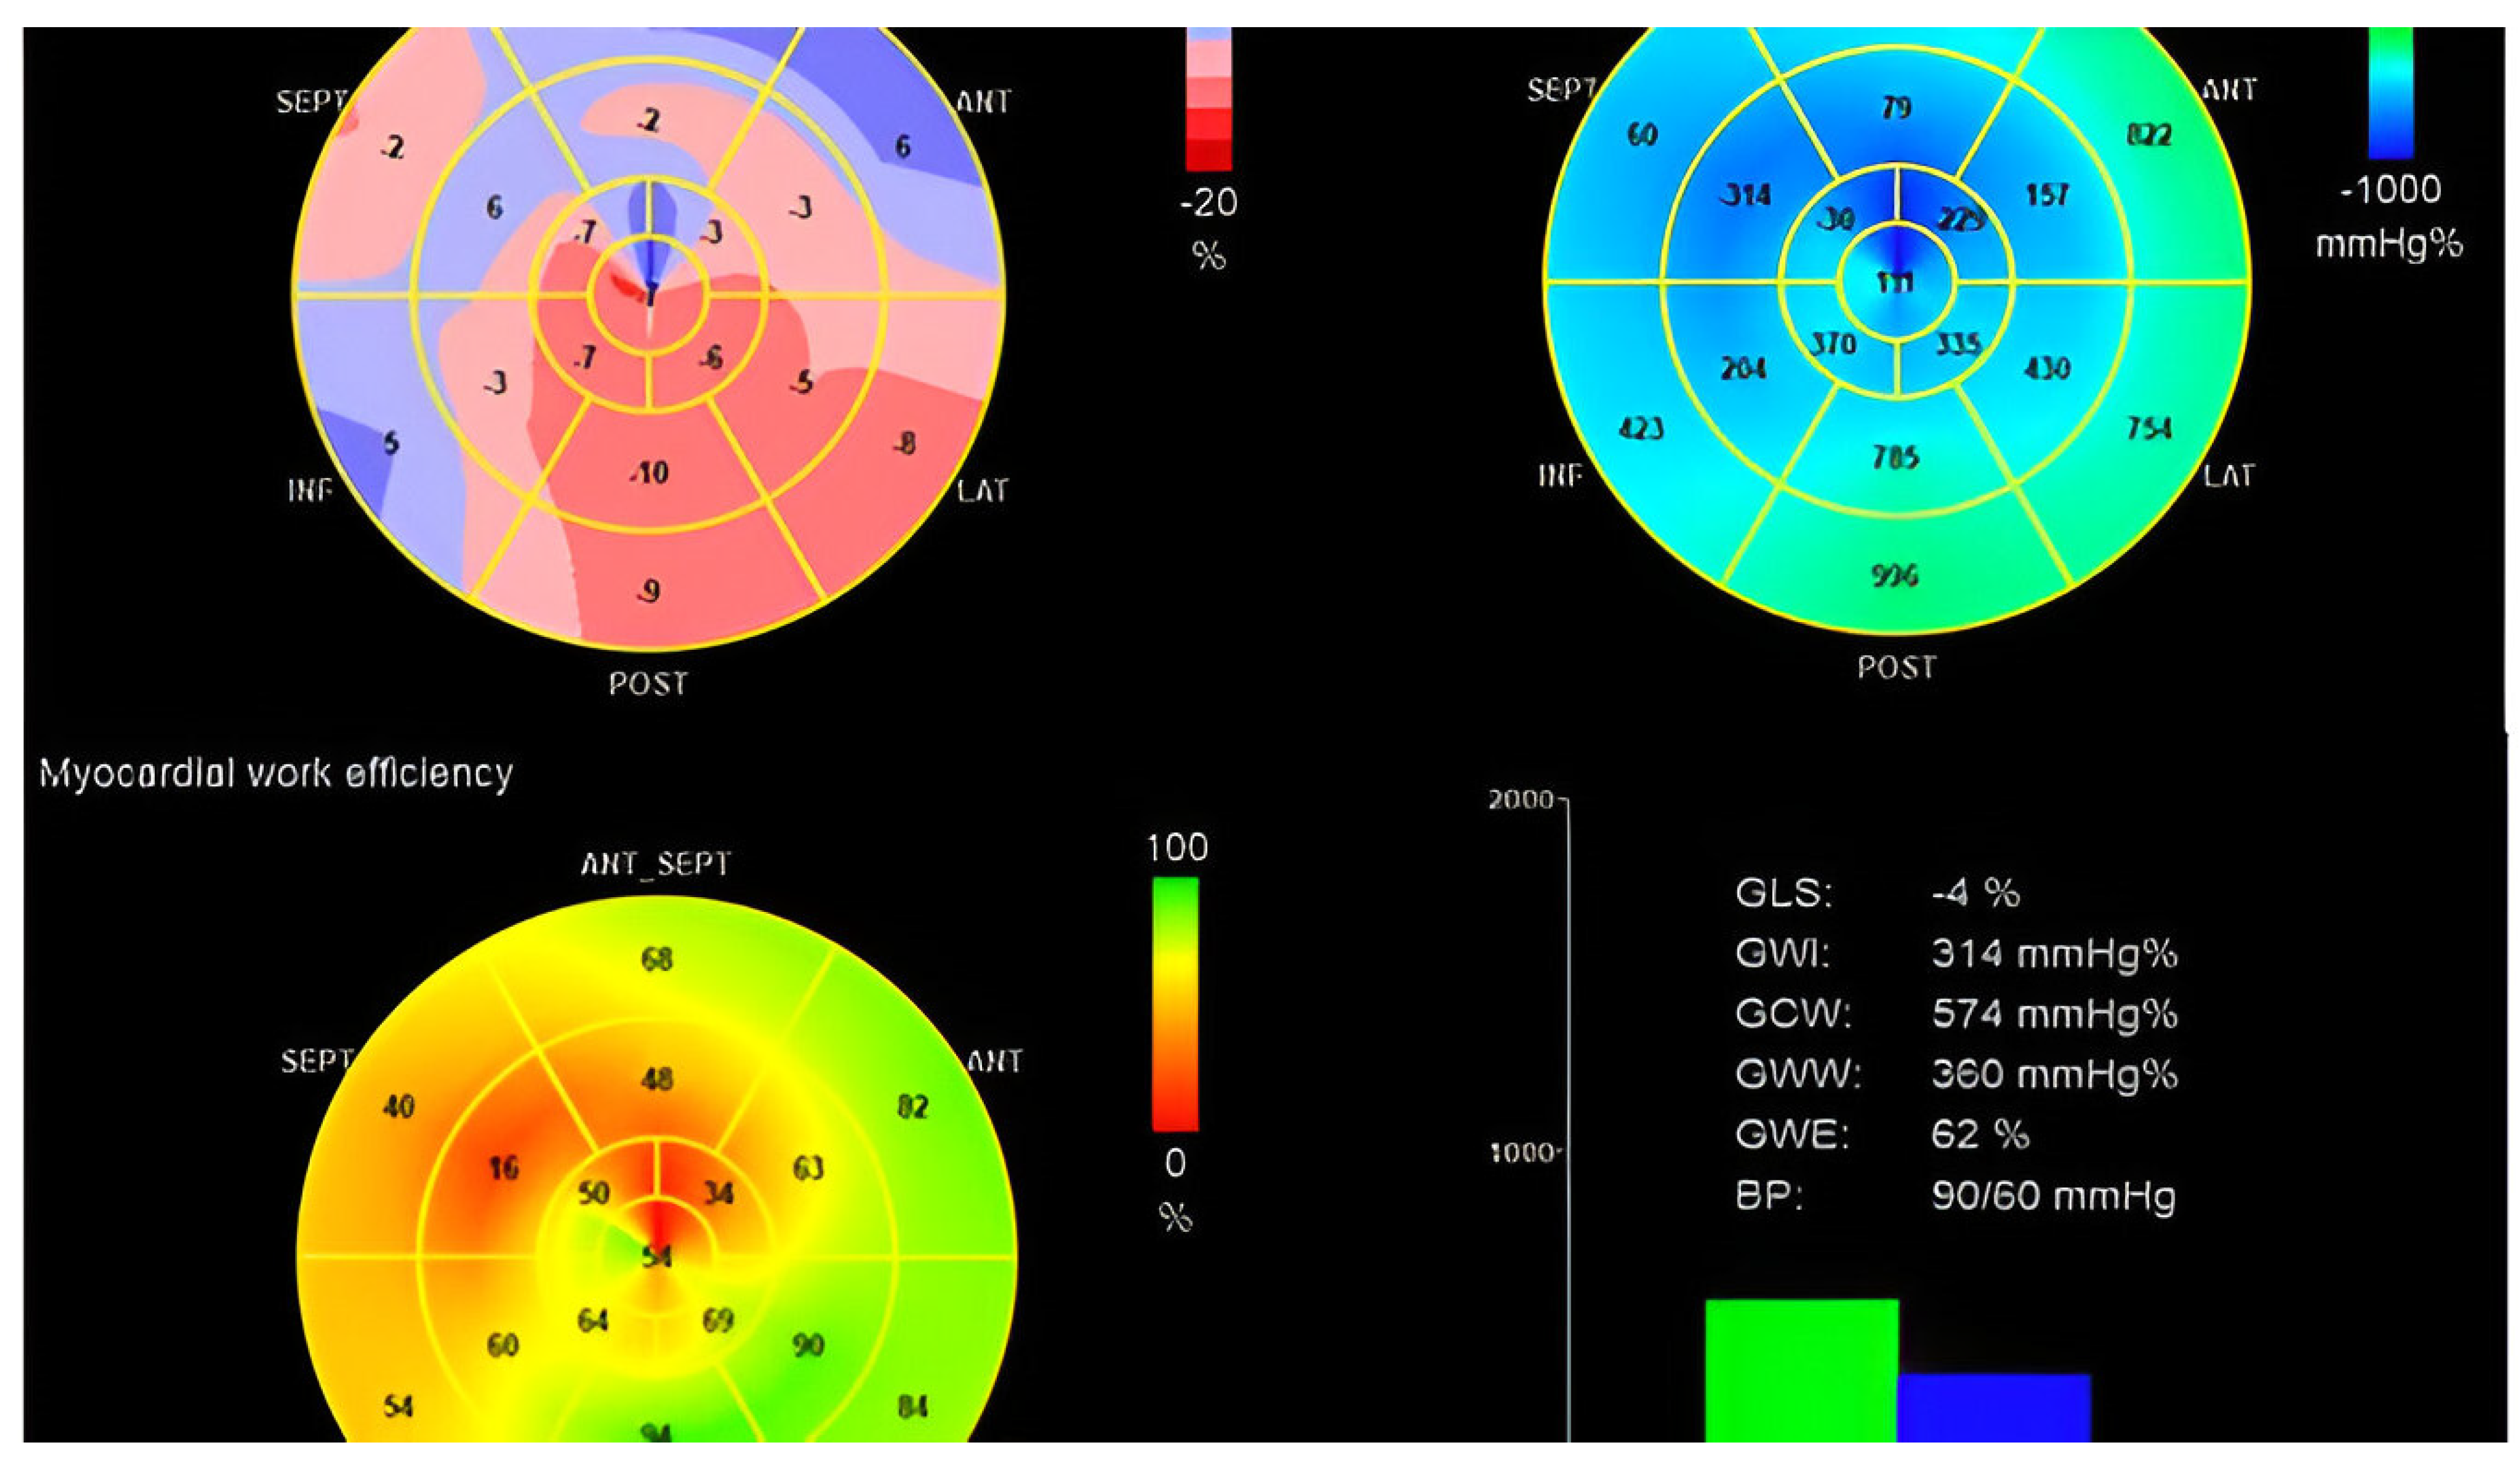The height and width of the screenshot is (1462, 2520).
Task: Click the ANT_SEPT label above efficiency plot
Action: click(x=656, y=863)
